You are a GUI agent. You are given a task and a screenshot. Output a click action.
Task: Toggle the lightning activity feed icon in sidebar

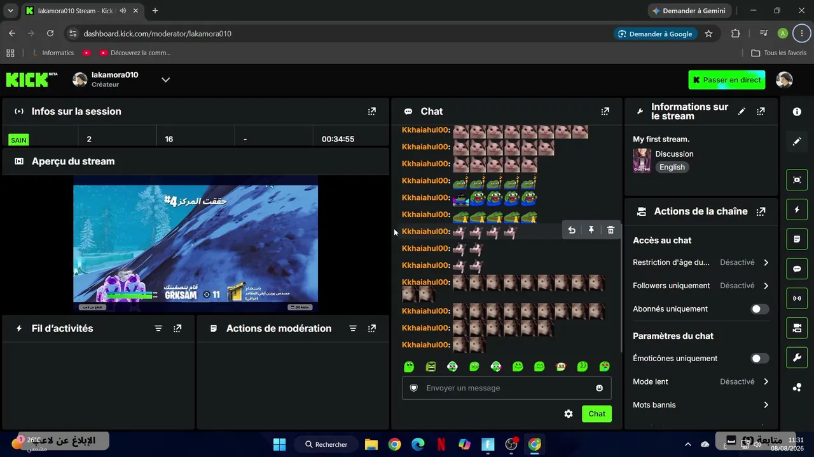click(797, 209)
